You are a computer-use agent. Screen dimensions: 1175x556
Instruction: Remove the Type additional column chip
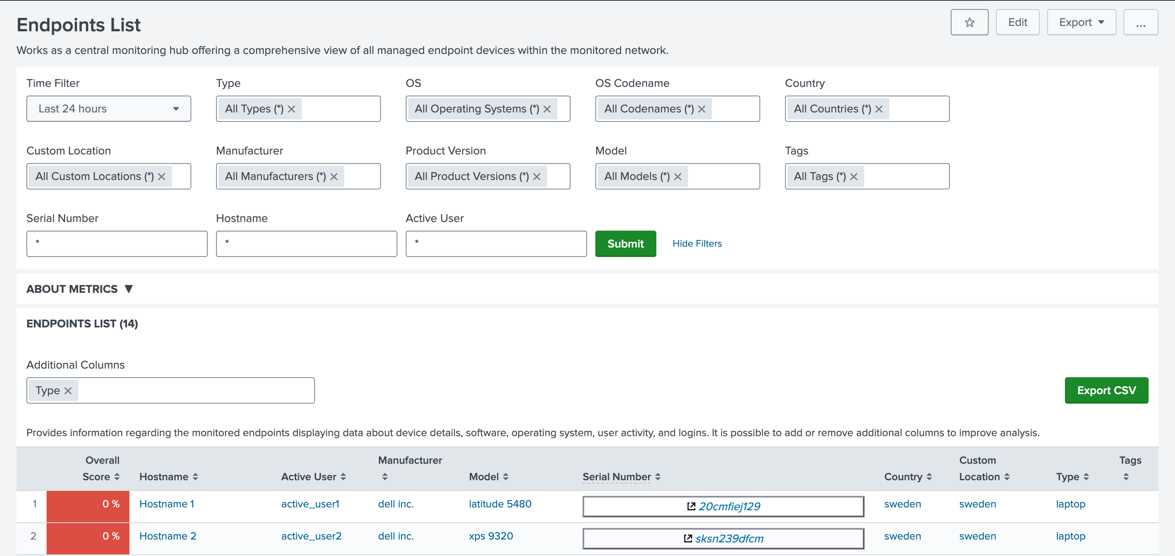click(x=68, y=390)
